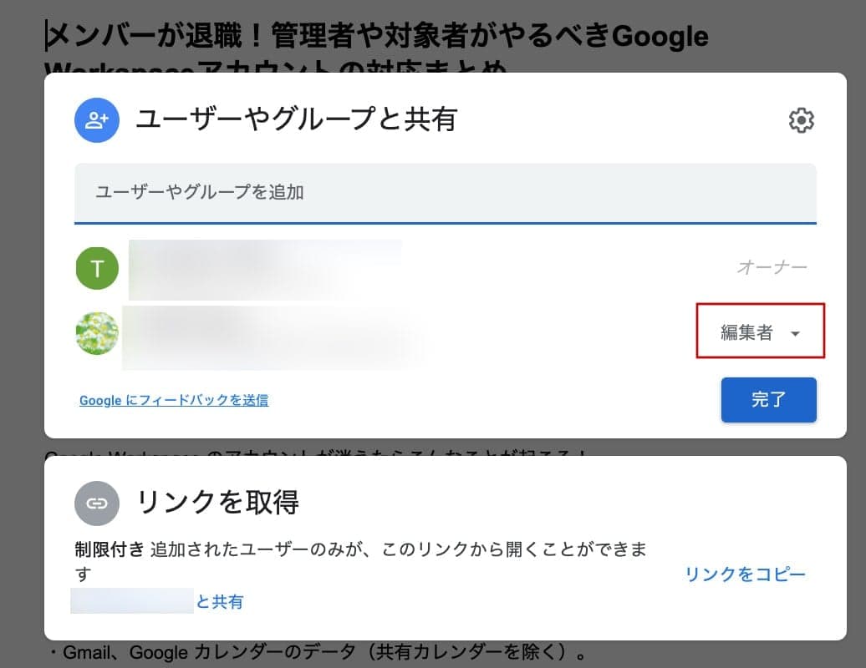Focus the ユーザーやグループを追加 field
866x668 pixels.
tap(446, 194)
